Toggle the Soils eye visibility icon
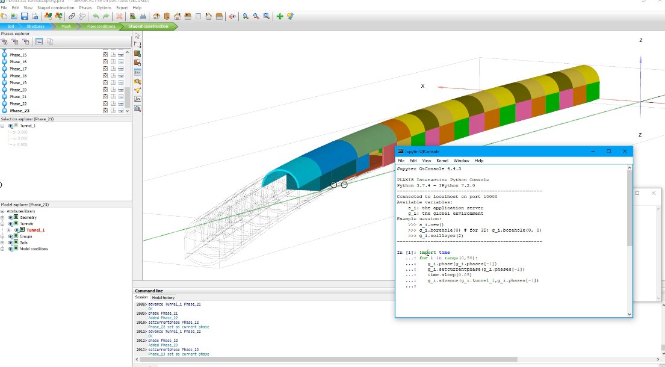Image resolution: width=665 pixels, height=367 pixels. tap(11, 243)
